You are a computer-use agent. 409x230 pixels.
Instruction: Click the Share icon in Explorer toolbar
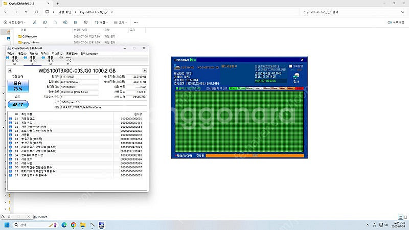pos(75,22)
